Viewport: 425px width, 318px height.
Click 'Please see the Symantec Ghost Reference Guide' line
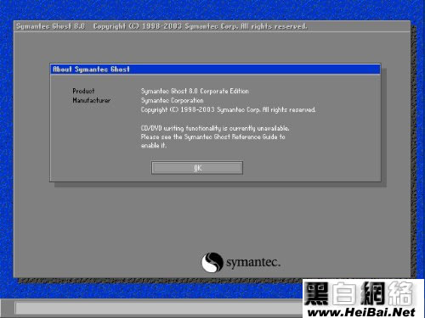[212, 137]
